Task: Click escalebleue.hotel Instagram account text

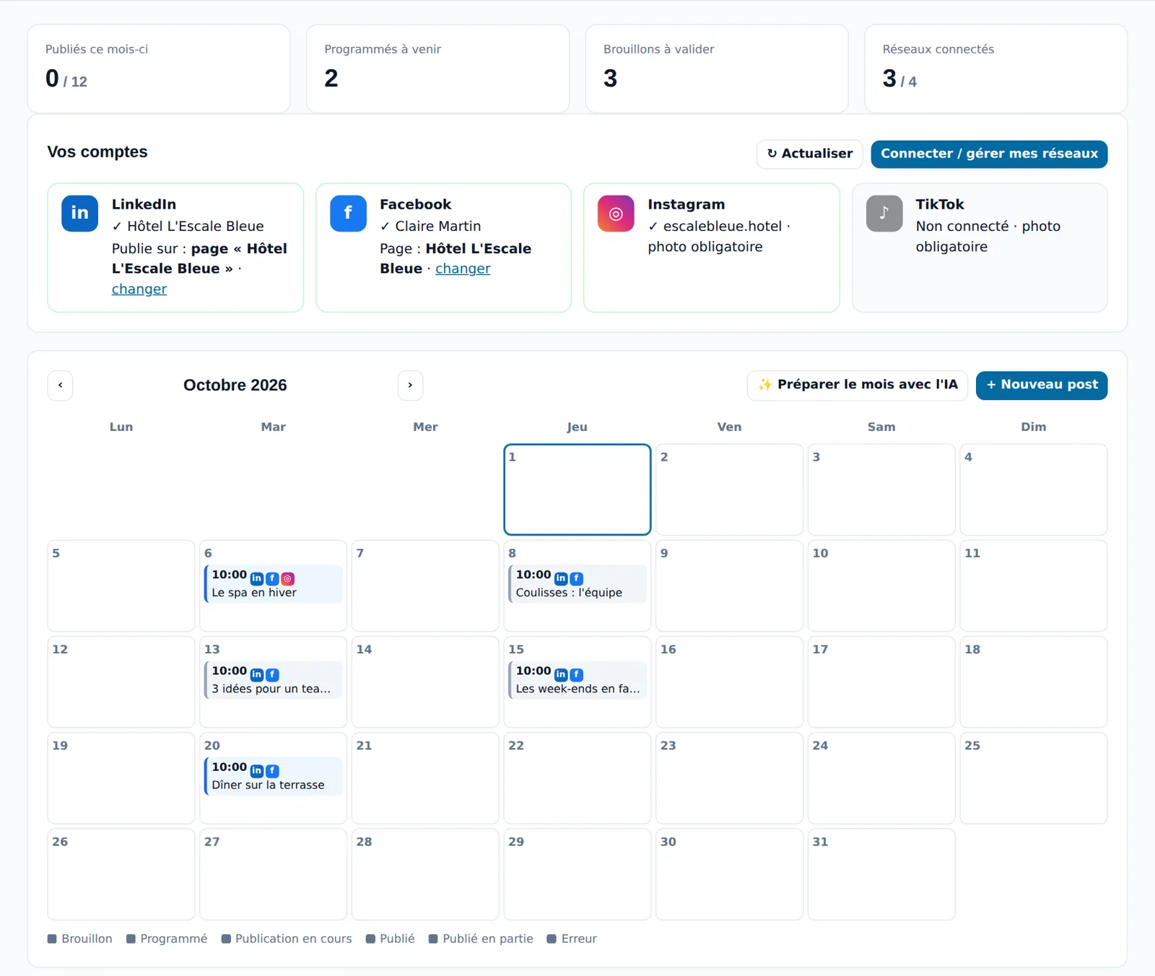Action: point(722,226)
